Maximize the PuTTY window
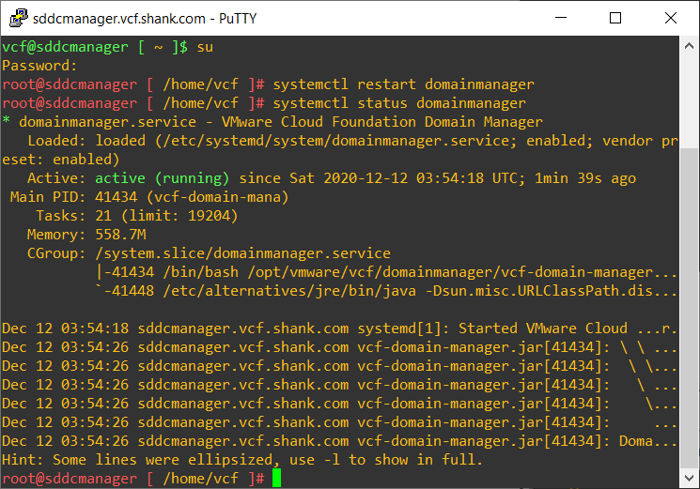The height and width of the screenshot is (489, 700). pos(615,18)
